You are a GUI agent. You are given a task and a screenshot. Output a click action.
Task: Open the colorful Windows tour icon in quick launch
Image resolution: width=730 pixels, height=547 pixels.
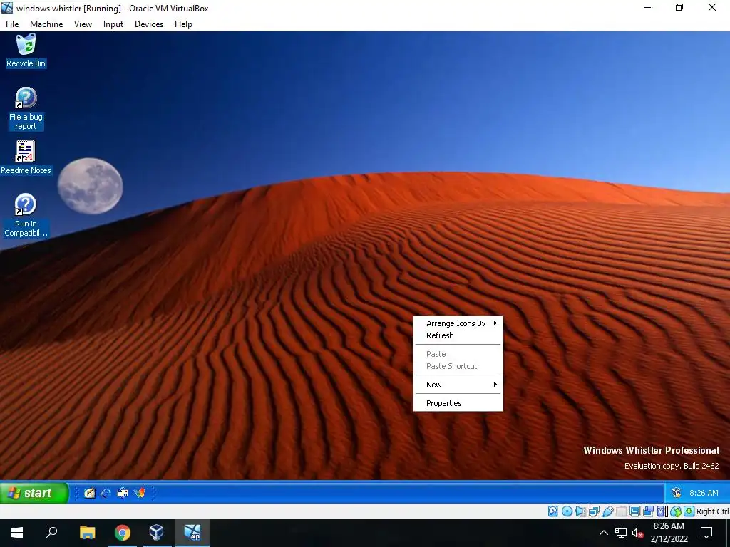(139, 493)
